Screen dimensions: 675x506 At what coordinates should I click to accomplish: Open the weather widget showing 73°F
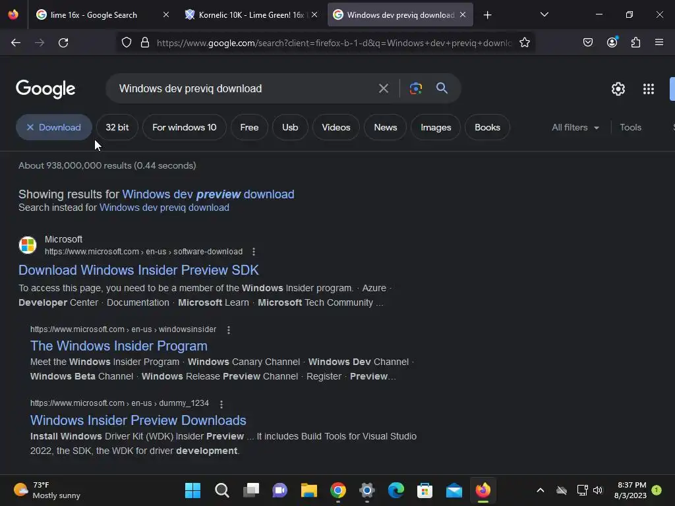[47, 490]
